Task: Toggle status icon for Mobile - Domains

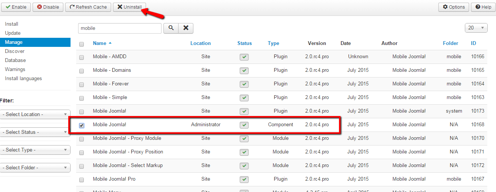Action: point(244,70)
